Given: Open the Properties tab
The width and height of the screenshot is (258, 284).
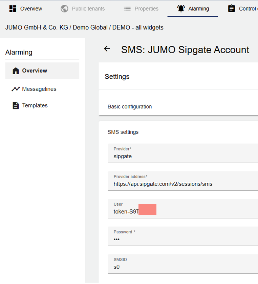Looking at the screenshot, I should [x=146, y=8].
